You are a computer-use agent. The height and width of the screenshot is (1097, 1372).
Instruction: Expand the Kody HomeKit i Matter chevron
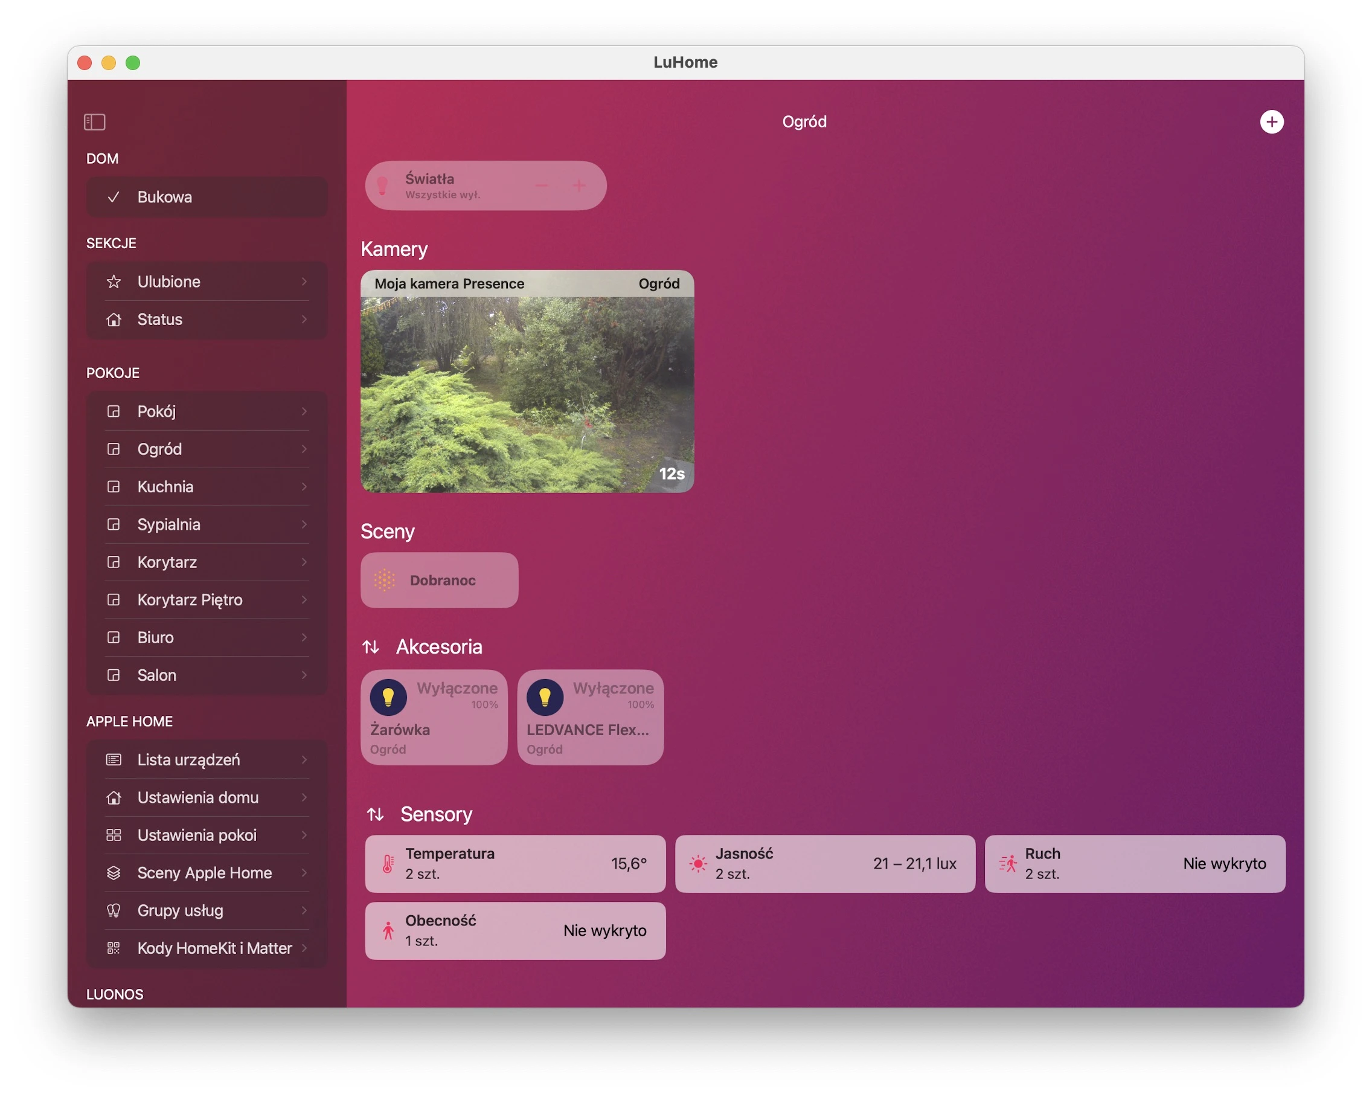pyautogui.click(x=304, y=947)
